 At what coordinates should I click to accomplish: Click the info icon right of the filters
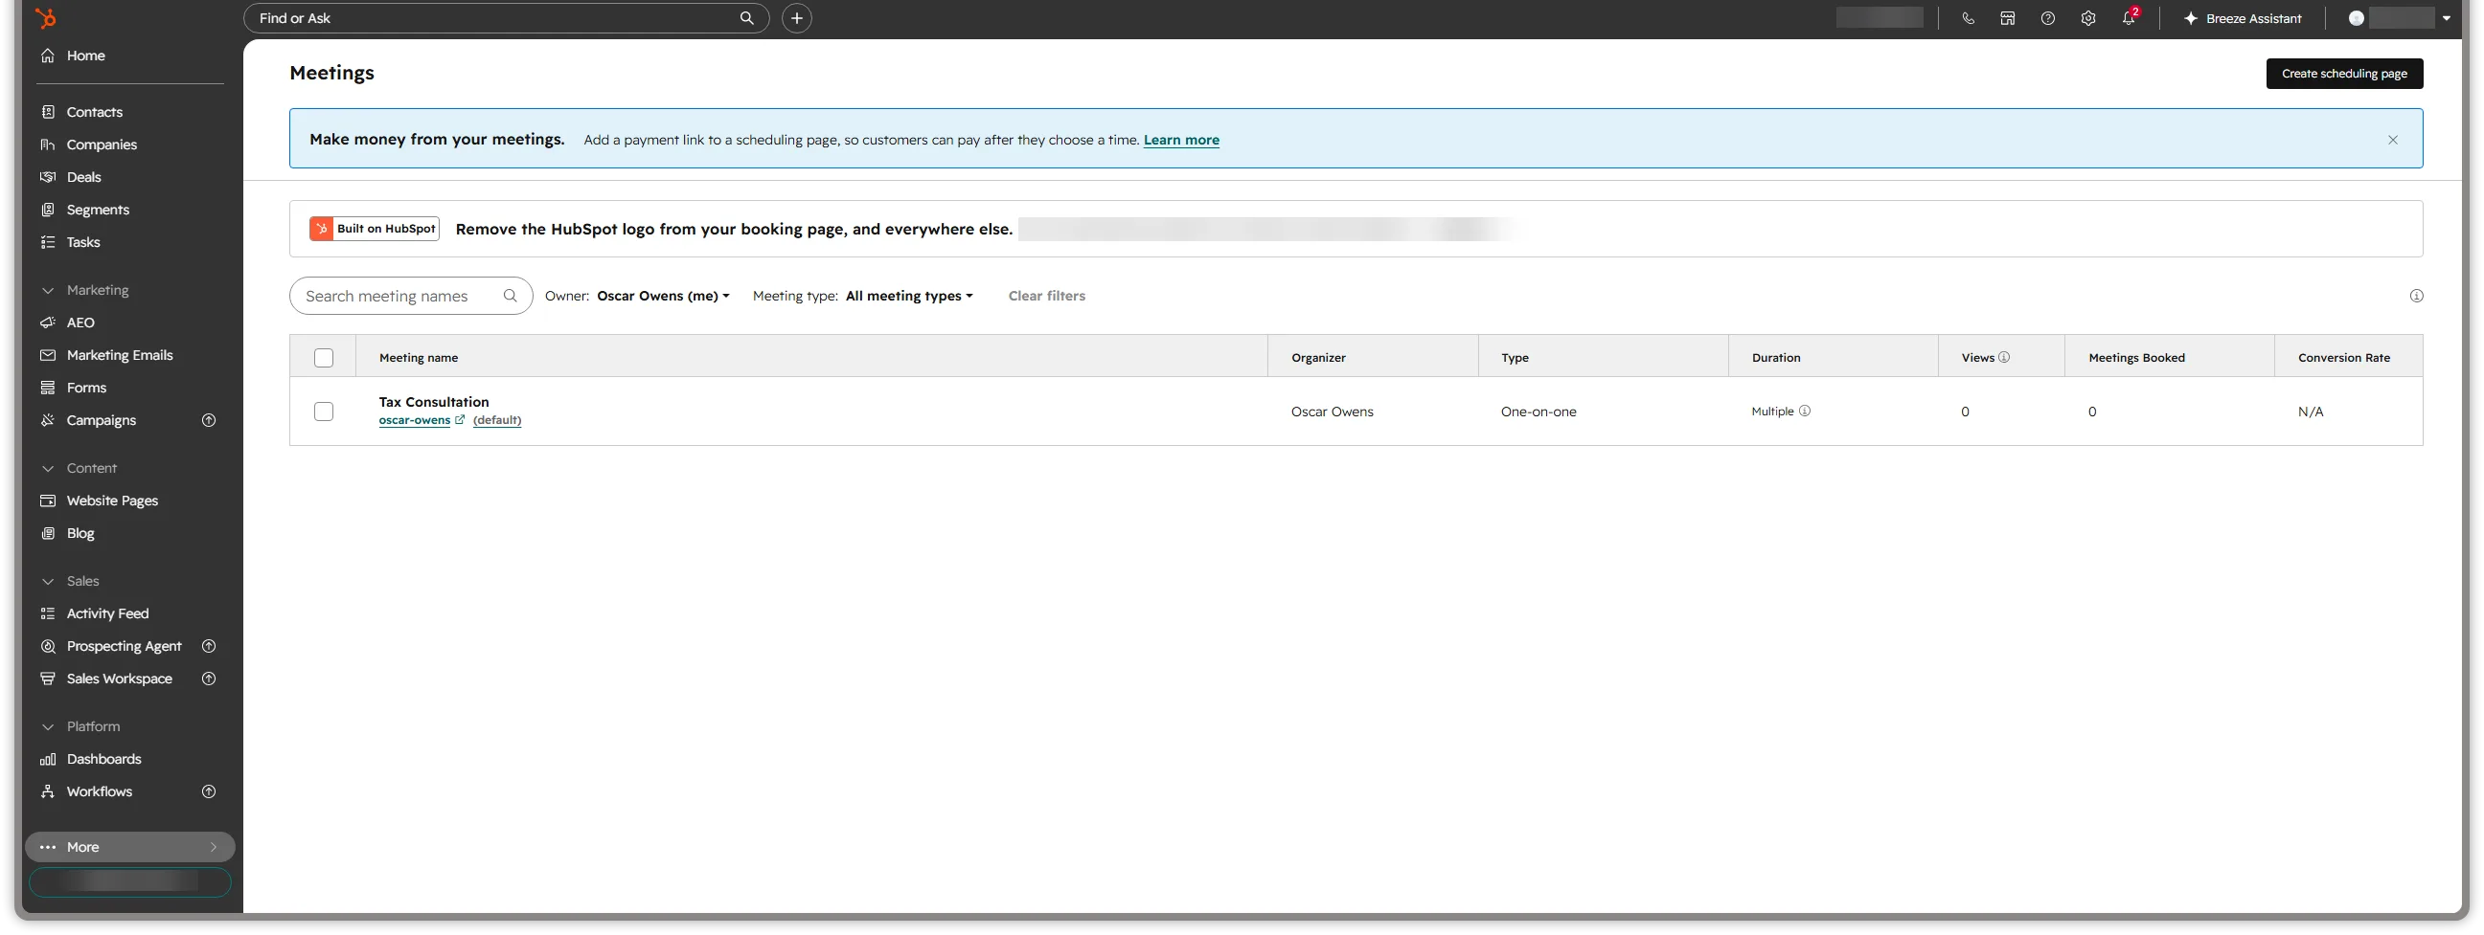pyautogui.click(x=2416, y=297)
